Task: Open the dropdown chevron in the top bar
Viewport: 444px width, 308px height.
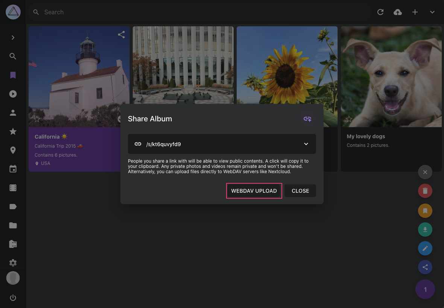Action: click(432, 12)
